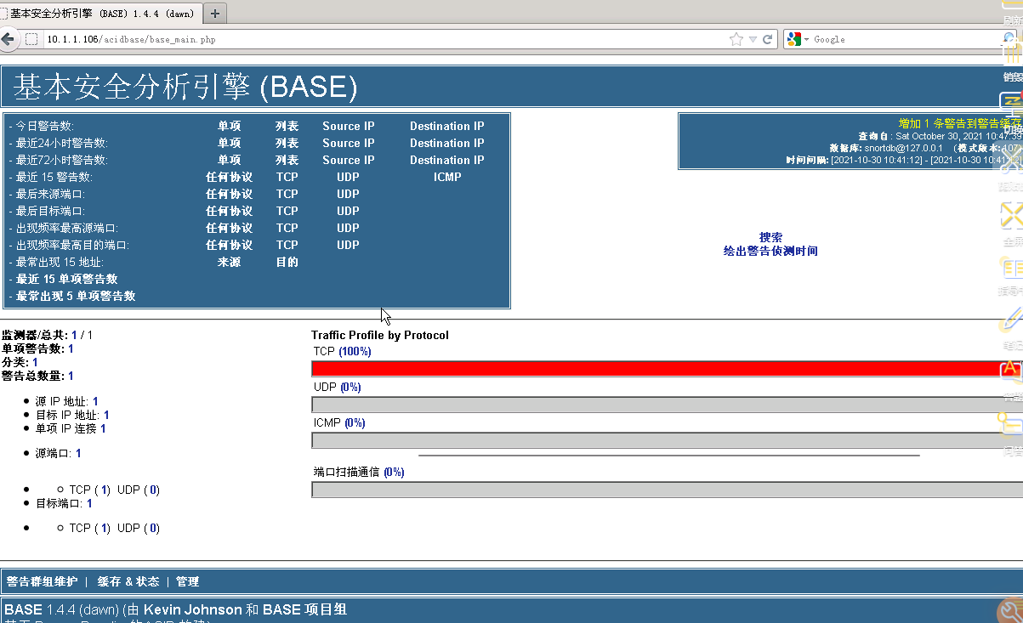
Task: Click the 目标端口 count link
Action: 89,503
